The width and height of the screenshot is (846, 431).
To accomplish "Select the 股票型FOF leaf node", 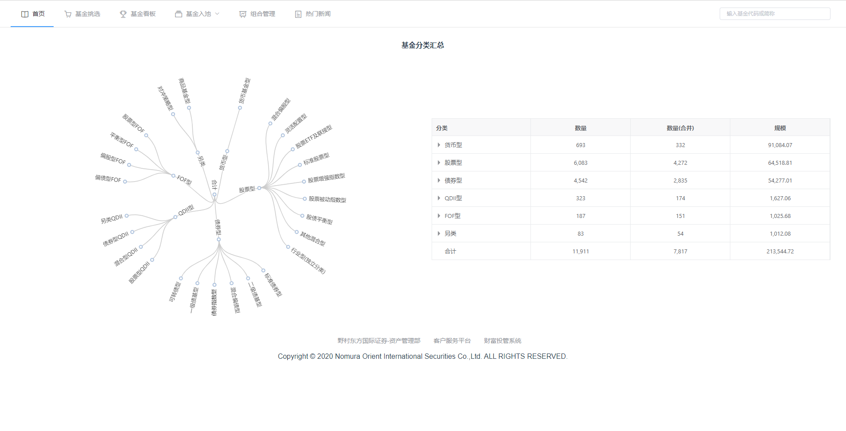I will tap(146, 136).
